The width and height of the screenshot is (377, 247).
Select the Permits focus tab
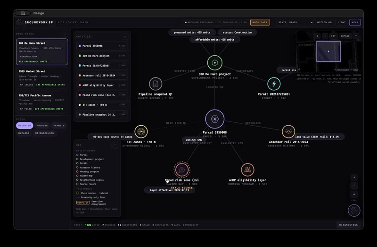point(59,126)
